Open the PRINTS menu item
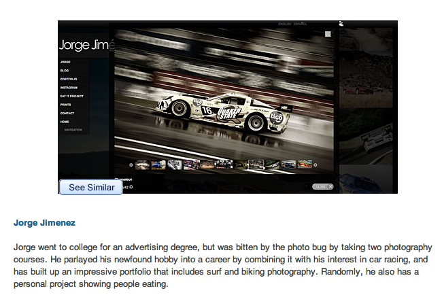Screen dimensions: 442x295 tap(65, 105)
